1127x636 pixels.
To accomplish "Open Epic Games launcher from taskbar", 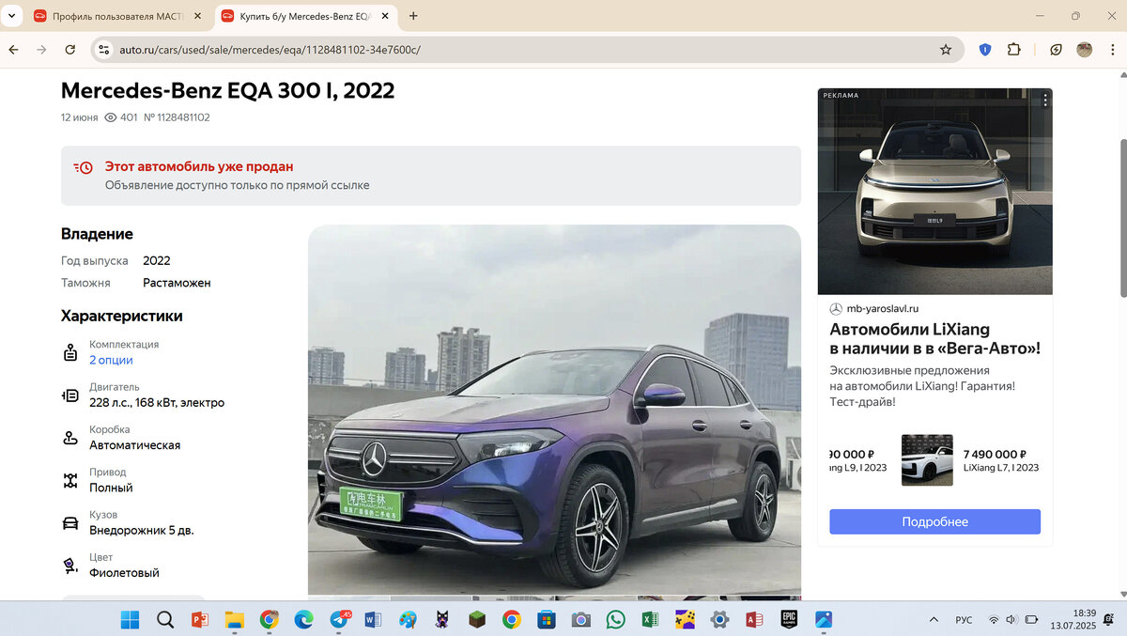I will pyautogui.click(x=789, y=619).
